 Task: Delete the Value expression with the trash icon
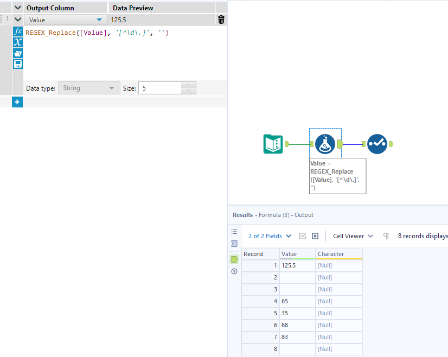click(x=220, y=20)
